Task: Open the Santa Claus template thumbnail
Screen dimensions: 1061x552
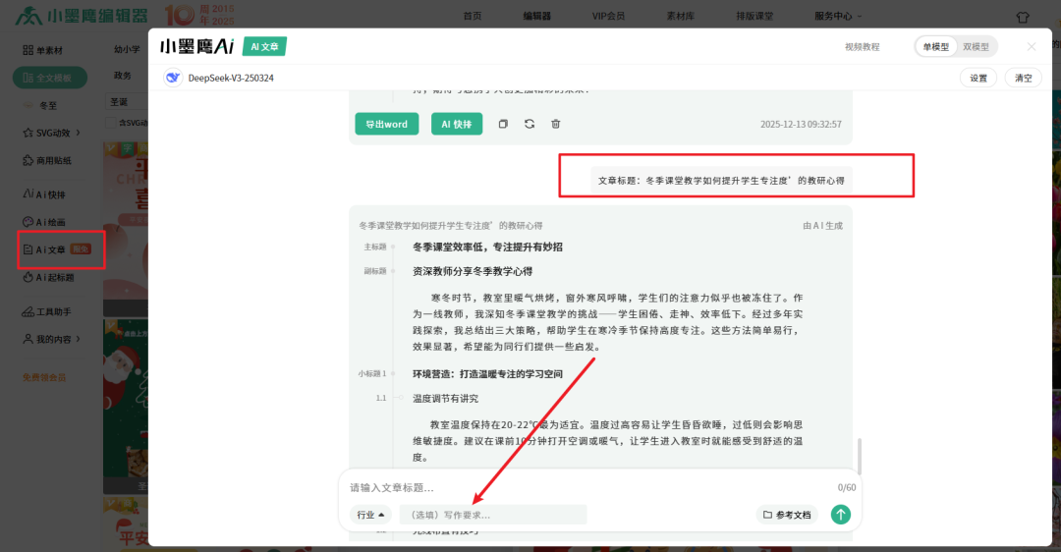Action: (x=125, y=406)
